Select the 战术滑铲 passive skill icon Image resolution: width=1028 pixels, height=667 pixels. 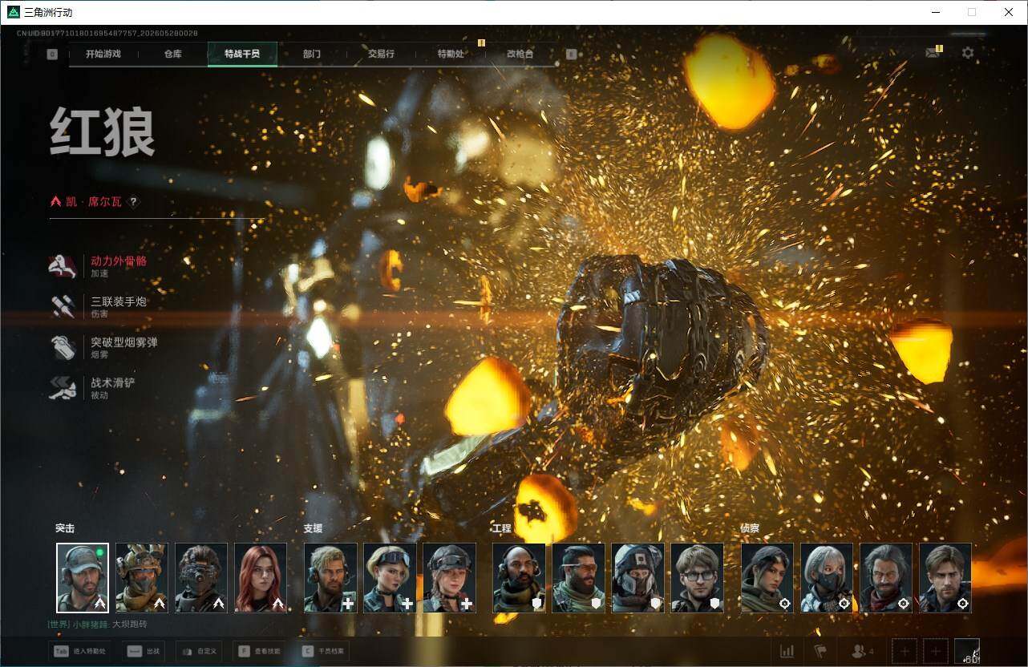63,388
